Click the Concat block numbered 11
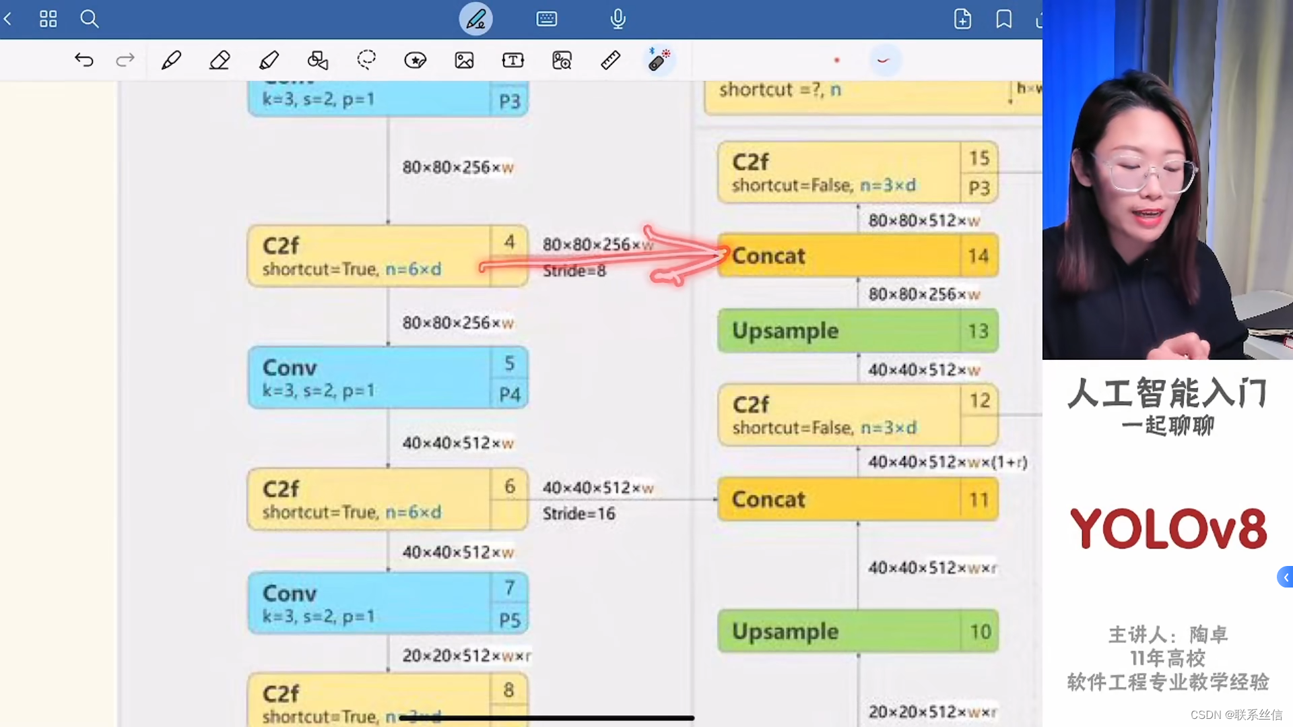This screenshot has width=1293, height=727. (x=858, y=499)
